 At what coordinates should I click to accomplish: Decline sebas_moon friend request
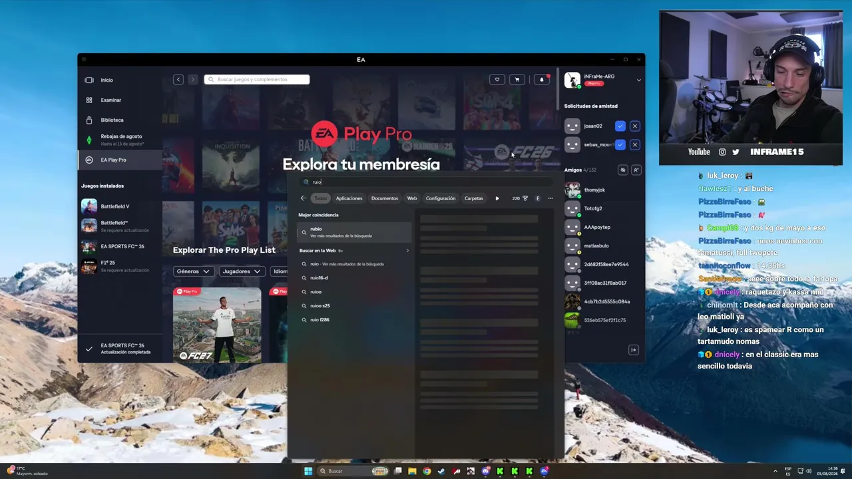(x=635, y=144)
